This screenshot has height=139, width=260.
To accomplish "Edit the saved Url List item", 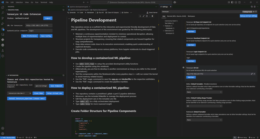I will point(252,74).
